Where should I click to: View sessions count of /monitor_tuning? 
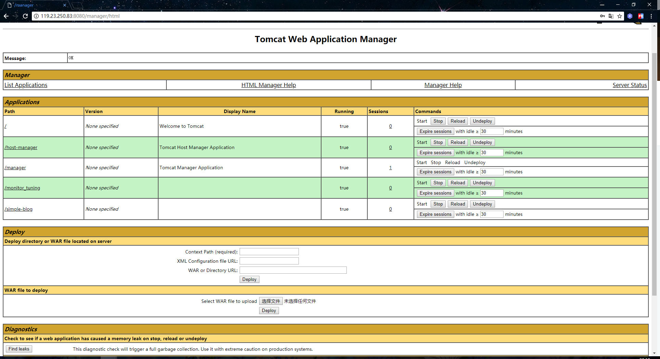[390, 188]
